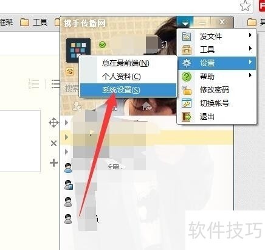Click 修改密码 to change password
The width and height of the screenshot is (265, 250).
tap(217, 90)
